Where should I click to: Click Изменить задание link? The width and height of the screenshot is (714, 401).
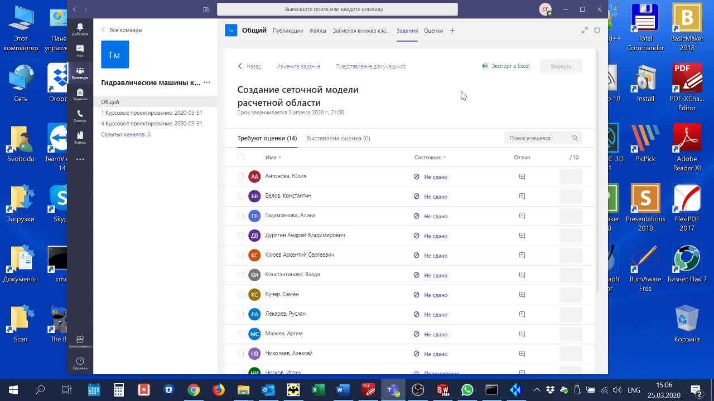click(x=298, y=66)
